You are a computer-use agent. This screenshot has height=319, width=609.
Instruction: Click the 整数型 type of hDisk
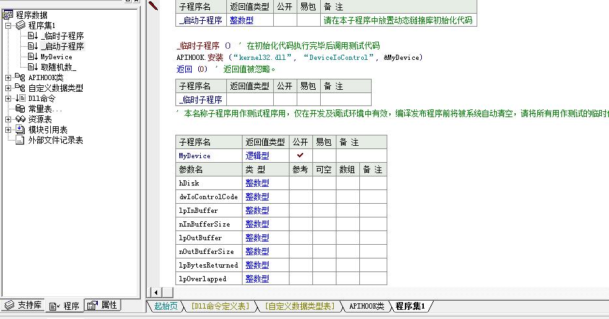click(x=257, y=183)
